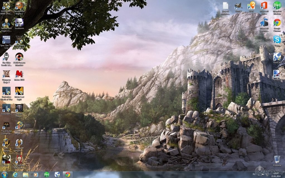Select the Корзина recycle bin
The width and height of the screenshot is (285, 178).
pos(277,161)
